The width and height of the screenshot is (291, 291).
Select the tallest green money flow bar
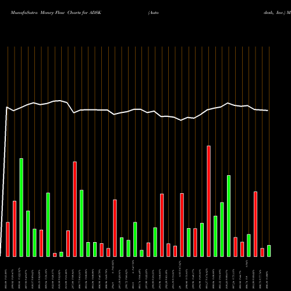tap(22, 208)
